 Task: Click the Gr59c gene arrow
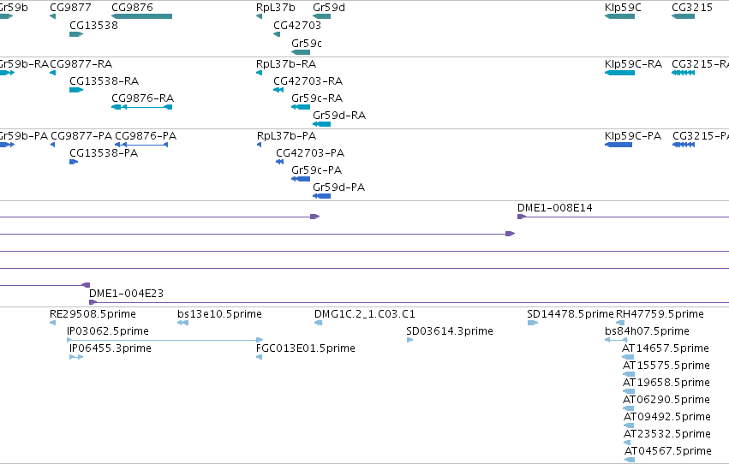click(x=301, y=52)
